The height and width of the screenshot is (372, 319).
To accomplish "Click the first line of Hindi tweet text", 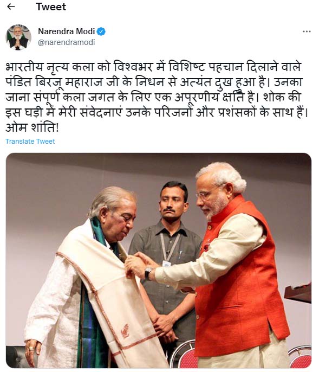I will tap(153, 67).
